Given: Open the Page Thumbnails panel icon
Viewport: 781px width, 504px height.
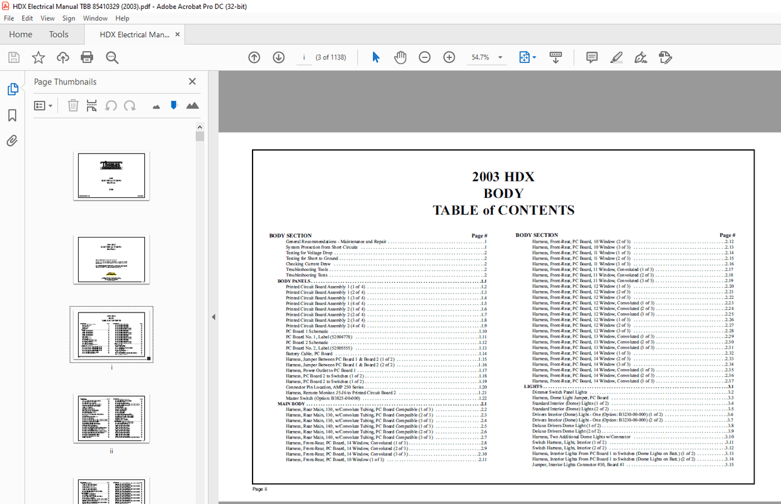Looking at the screenshot, I should click(x=13, y=89).
